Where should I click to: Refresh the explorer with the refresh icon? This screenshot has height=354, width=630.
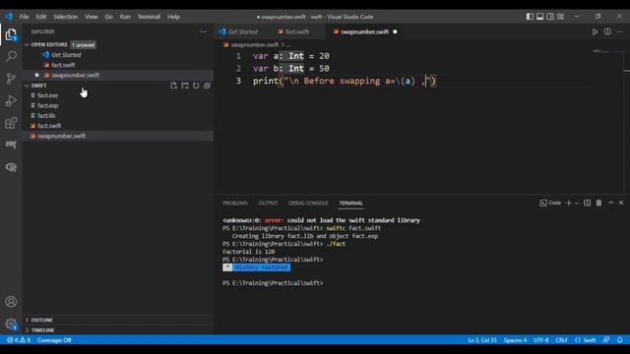click(x=196, y=86)
